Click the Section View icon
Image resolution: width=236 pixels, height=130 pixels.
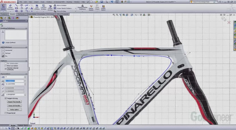pos(124,15)
